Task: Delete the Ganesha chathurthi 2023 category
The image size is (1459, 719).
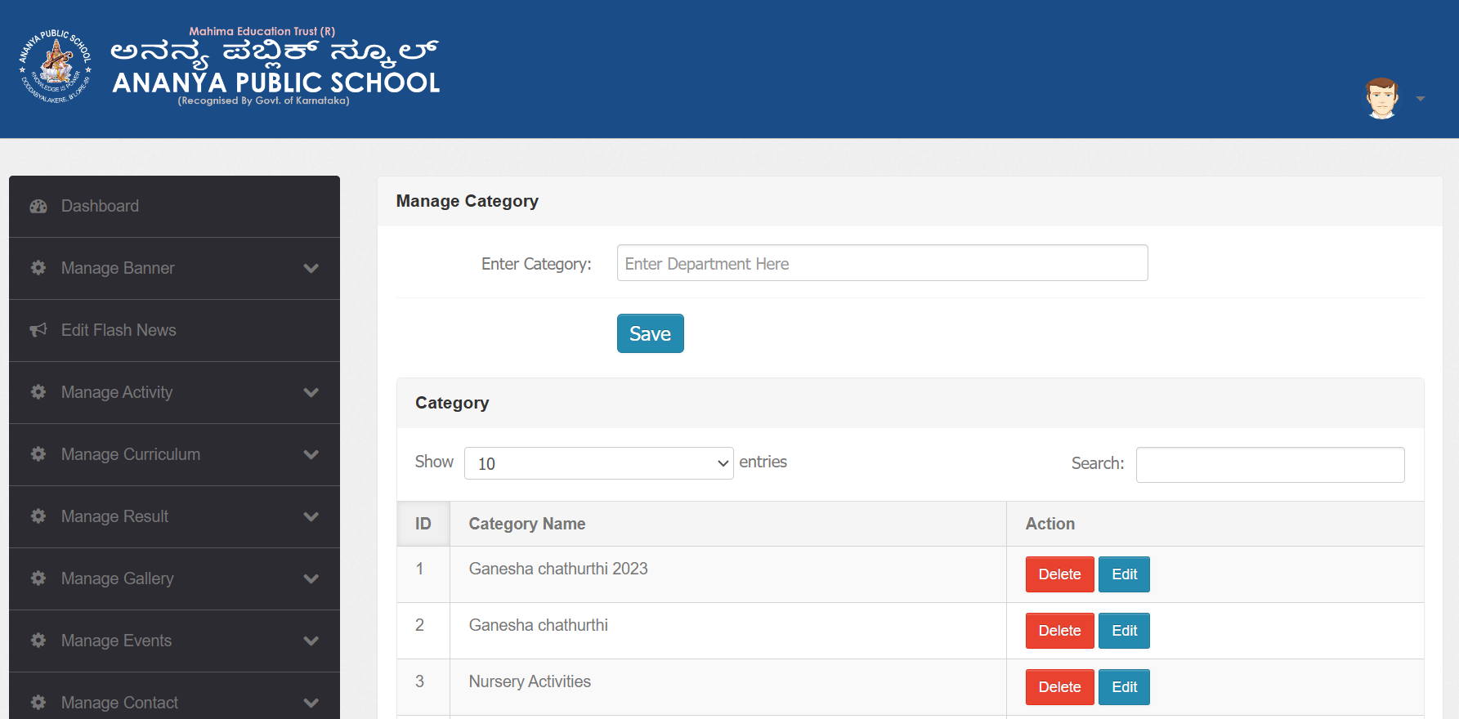Action: point(1059,574)
